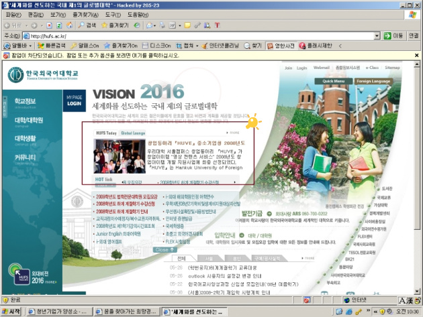The height and width of the screenshot is (317, 423).
Task: Click the page vertical scrollbar down arrow
Action: 417,291
